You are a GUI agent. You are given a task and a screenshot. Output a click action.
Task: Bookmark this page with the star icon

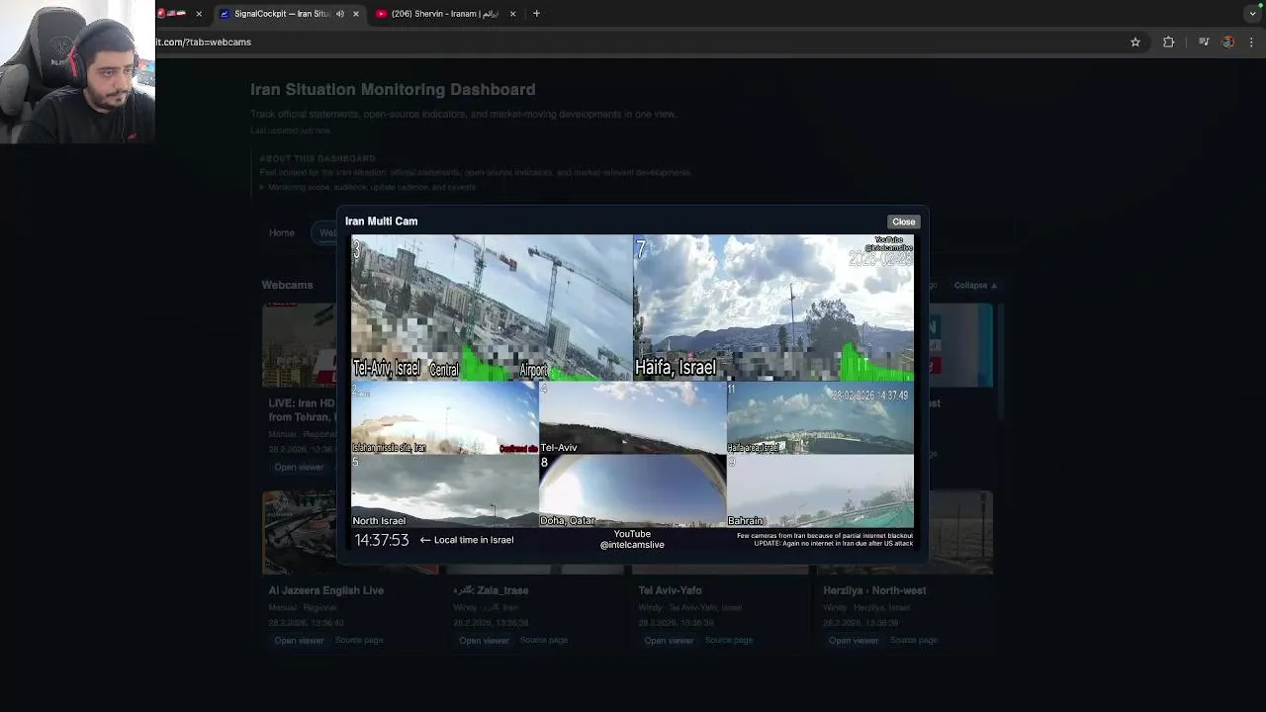[x=1135, y=43]
